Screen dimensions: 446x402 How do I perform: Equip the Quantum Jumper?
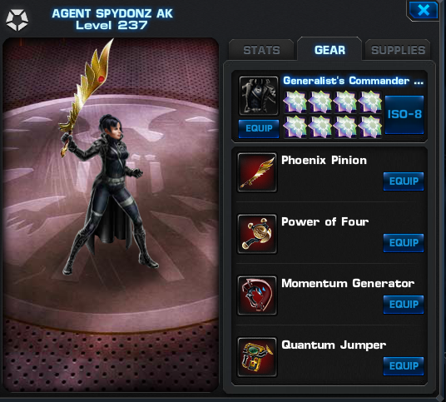(404, 366)
